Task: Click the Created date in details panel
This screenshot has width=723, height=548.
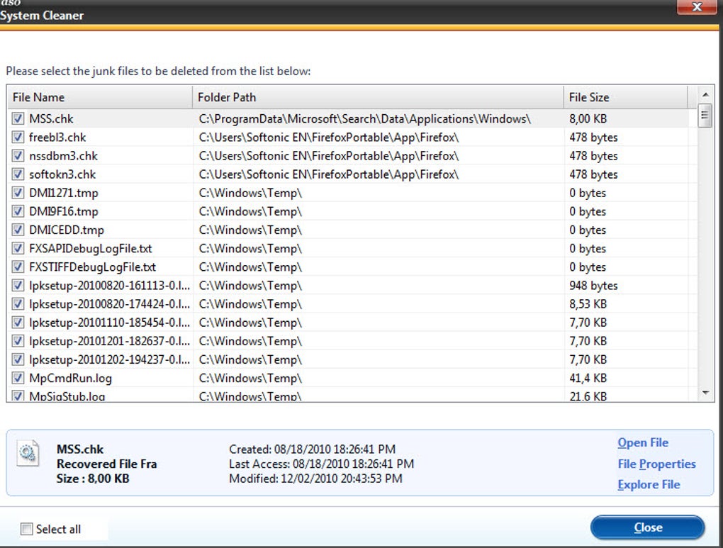Action: [x=312, y=449]
